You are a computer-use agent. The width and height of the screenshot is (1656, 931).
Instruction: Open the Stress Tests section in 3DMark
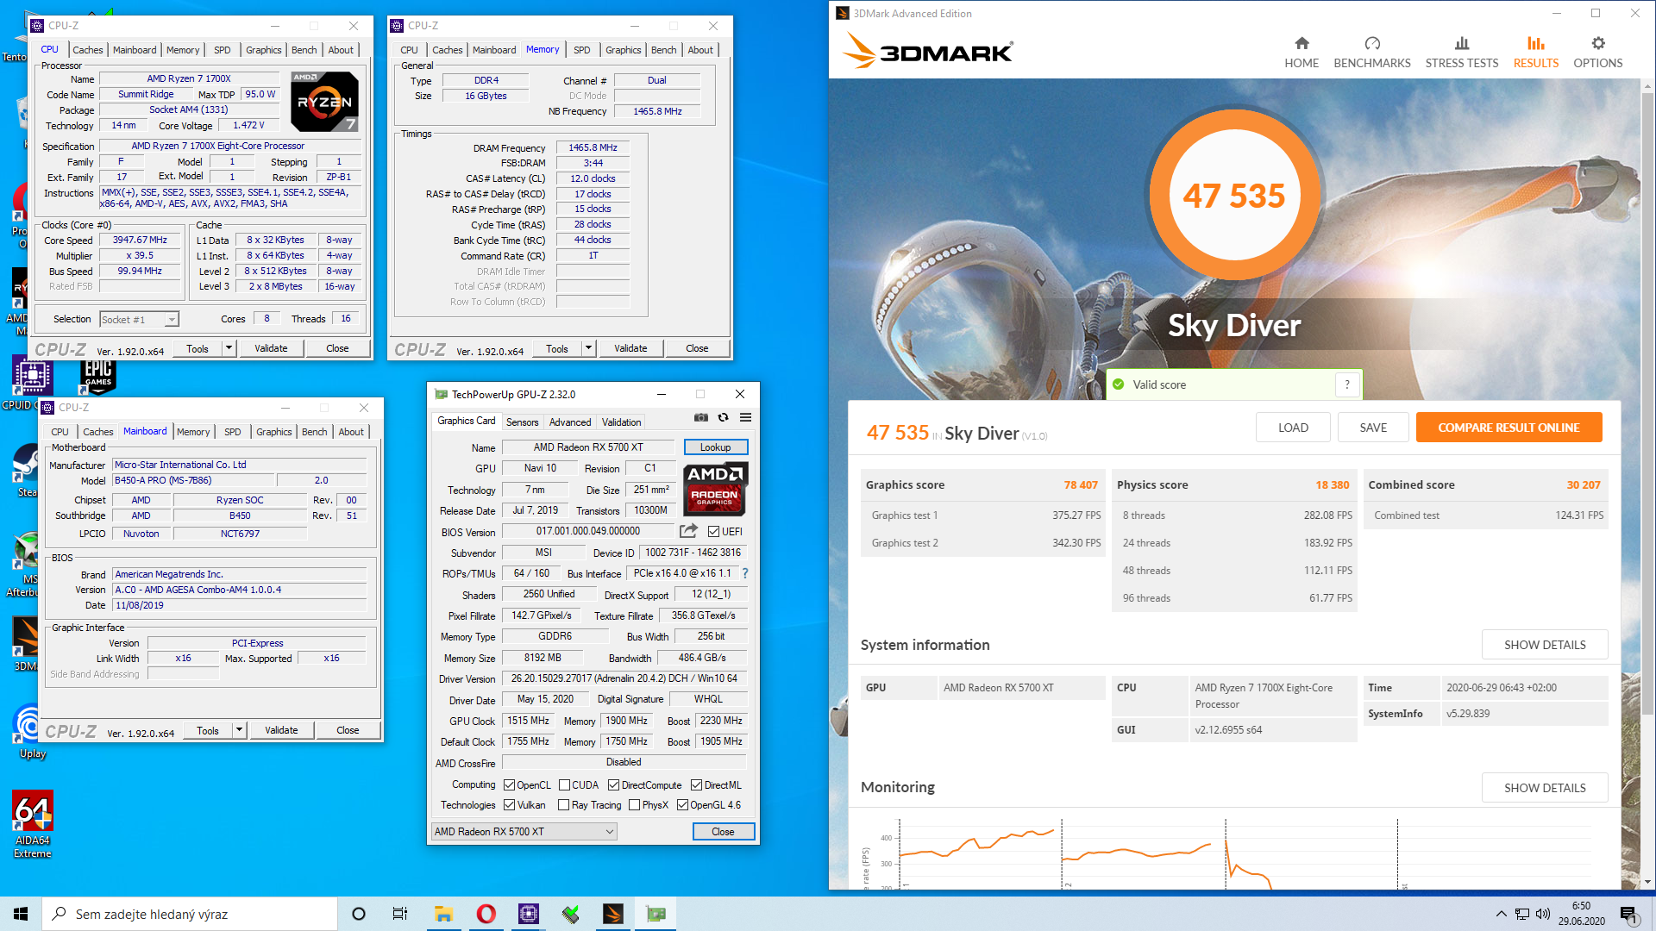[x=1462, y=53]
